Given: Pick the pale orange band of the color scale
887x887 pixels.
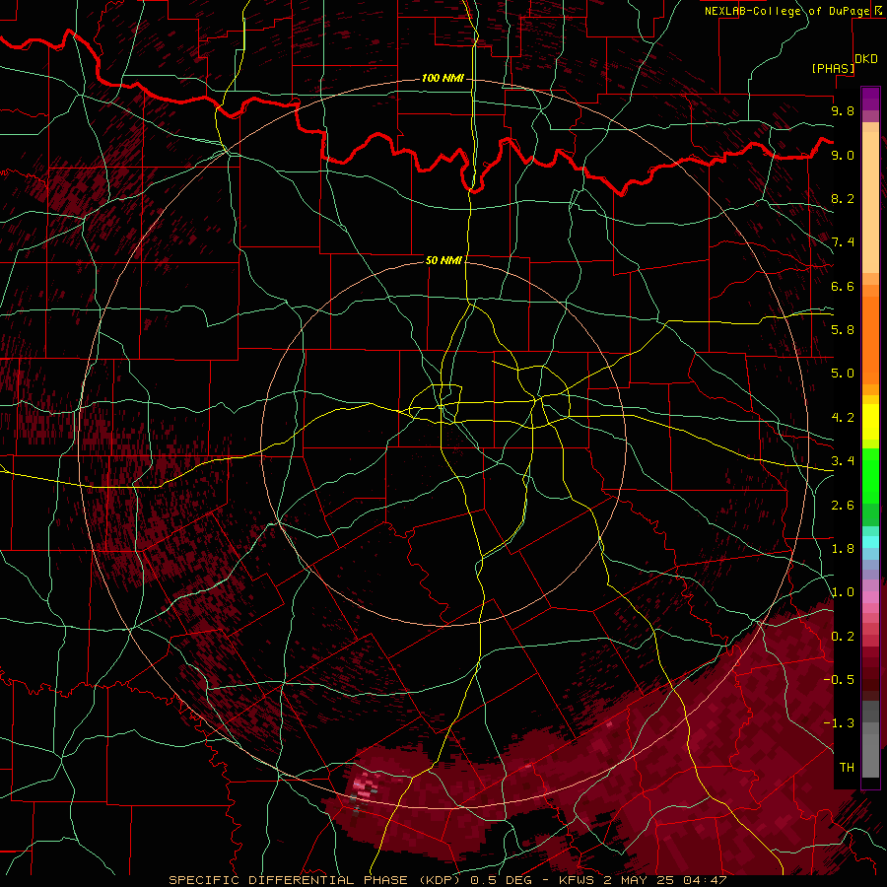Looking at the screenshot, I should [x=870, y=202].
